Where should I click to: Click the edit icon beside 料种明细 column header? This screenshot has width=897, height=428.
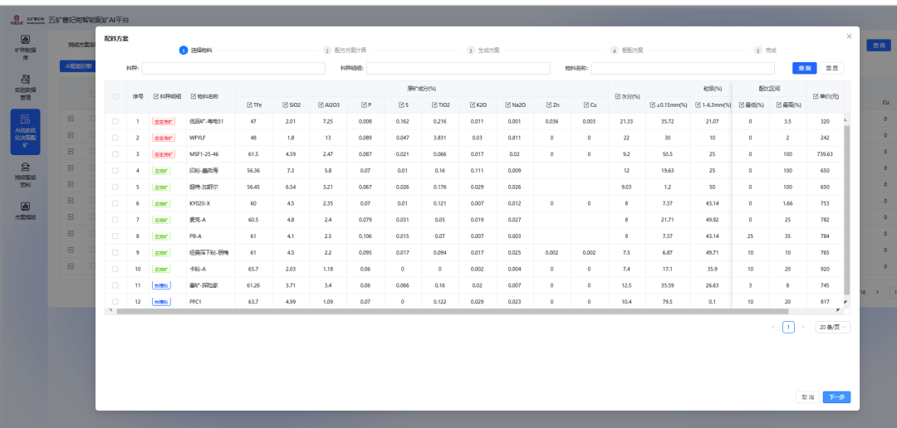click(155, 96)
